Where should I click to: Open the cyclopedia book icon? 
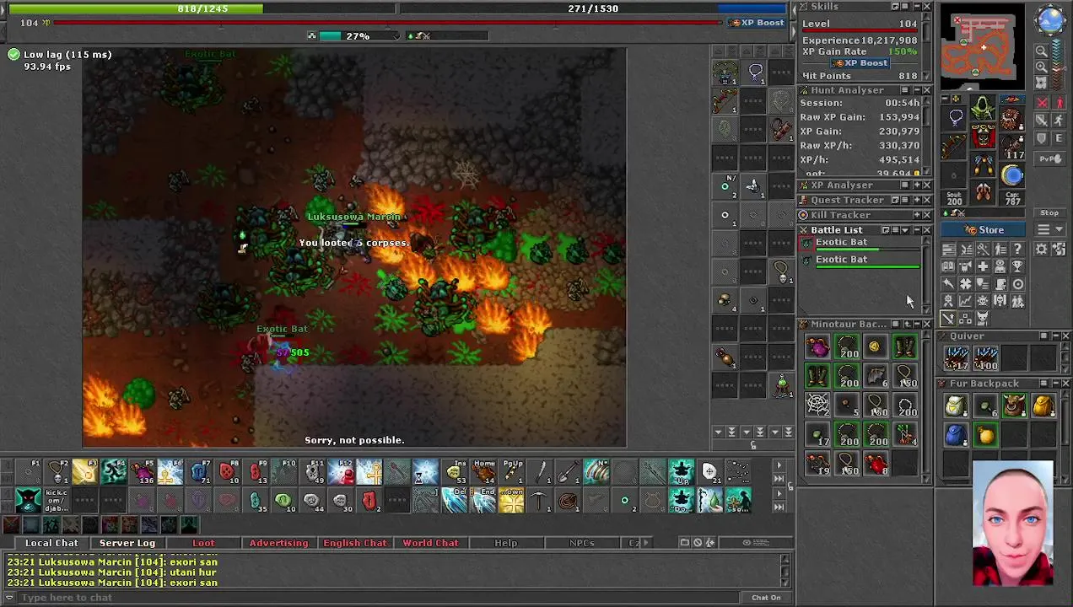[949, 266]
